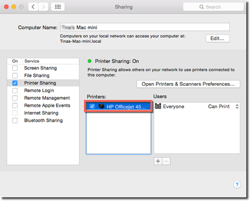250x201 pixels.
Task: Enable the File Sharing checkbox
Action: pyautogui.click(x=15, y=75)
